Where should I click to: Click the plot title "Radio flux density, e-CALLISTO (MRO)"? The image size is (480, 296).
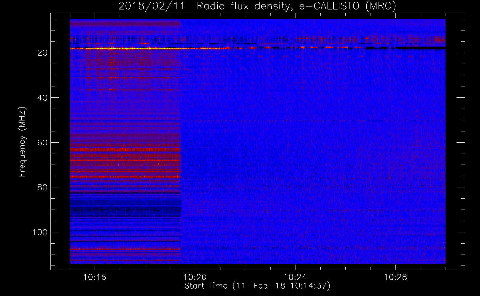(296, 6)
